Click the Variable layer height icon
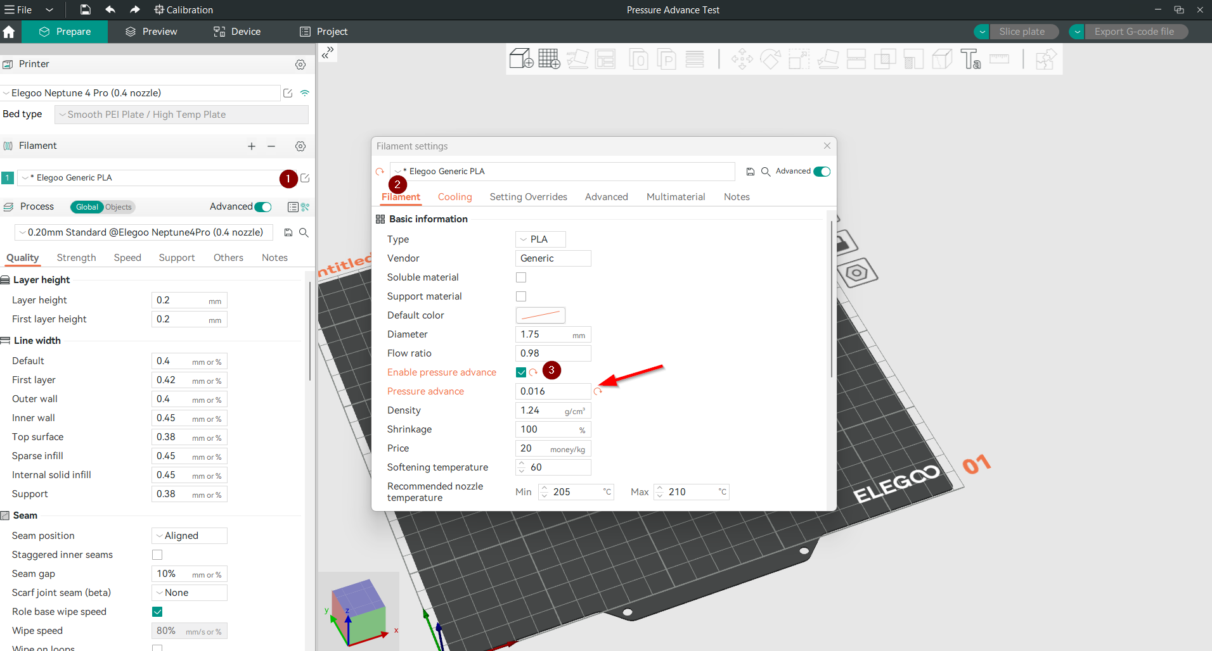Screen dimensions: 1212x651 point(695,59)
